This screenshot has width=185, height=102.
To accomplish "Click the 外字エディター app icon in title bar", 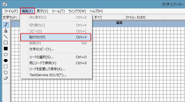I will point(5,4).
